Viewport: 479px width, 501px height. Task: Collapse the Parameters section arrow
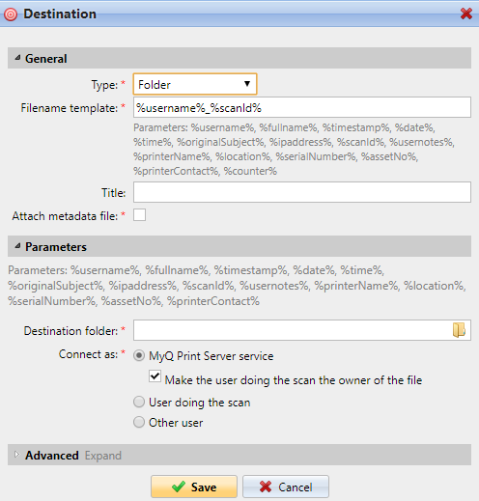tap(17, 246)
